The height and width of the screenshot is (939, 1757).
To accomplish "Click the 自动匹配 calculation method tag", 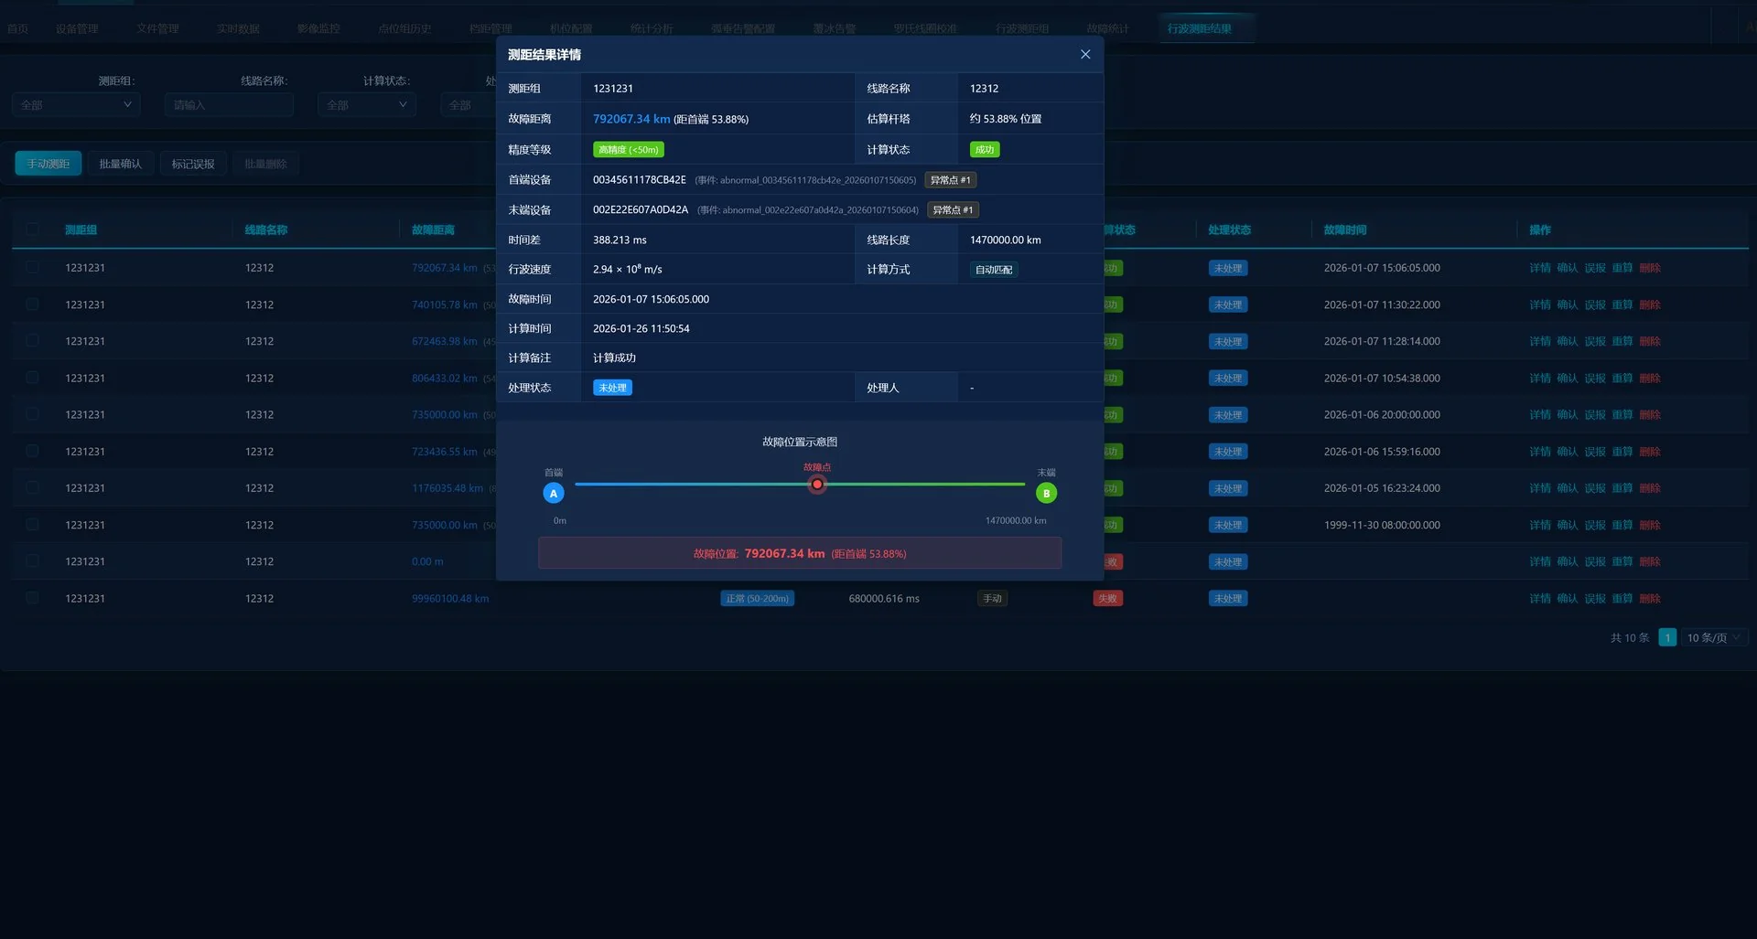I will coord(993,270).
